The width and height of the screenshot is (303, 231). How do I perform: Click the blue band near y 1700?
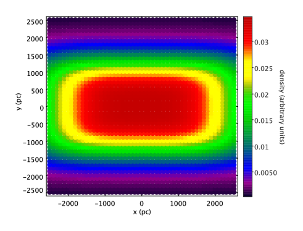click(142, 48)
